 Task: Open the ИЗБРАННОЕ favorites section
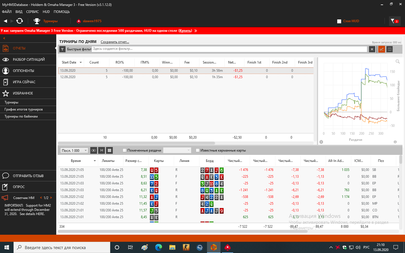[x=28, y=93]
